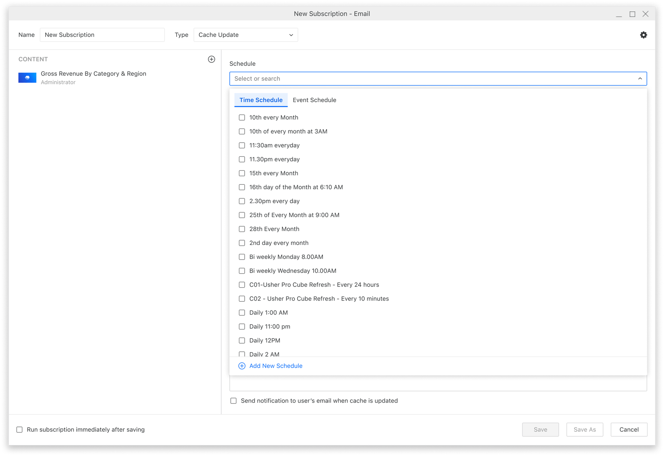Click the Save As button
This screenshot has height=456, width=664.
point(584,429)
